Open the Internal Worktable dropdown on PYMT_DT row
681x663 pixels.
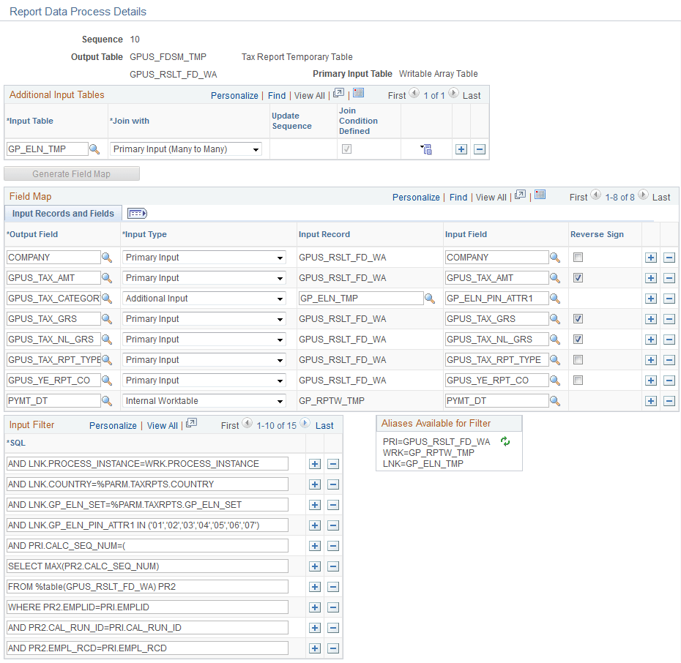click(204, 400)
